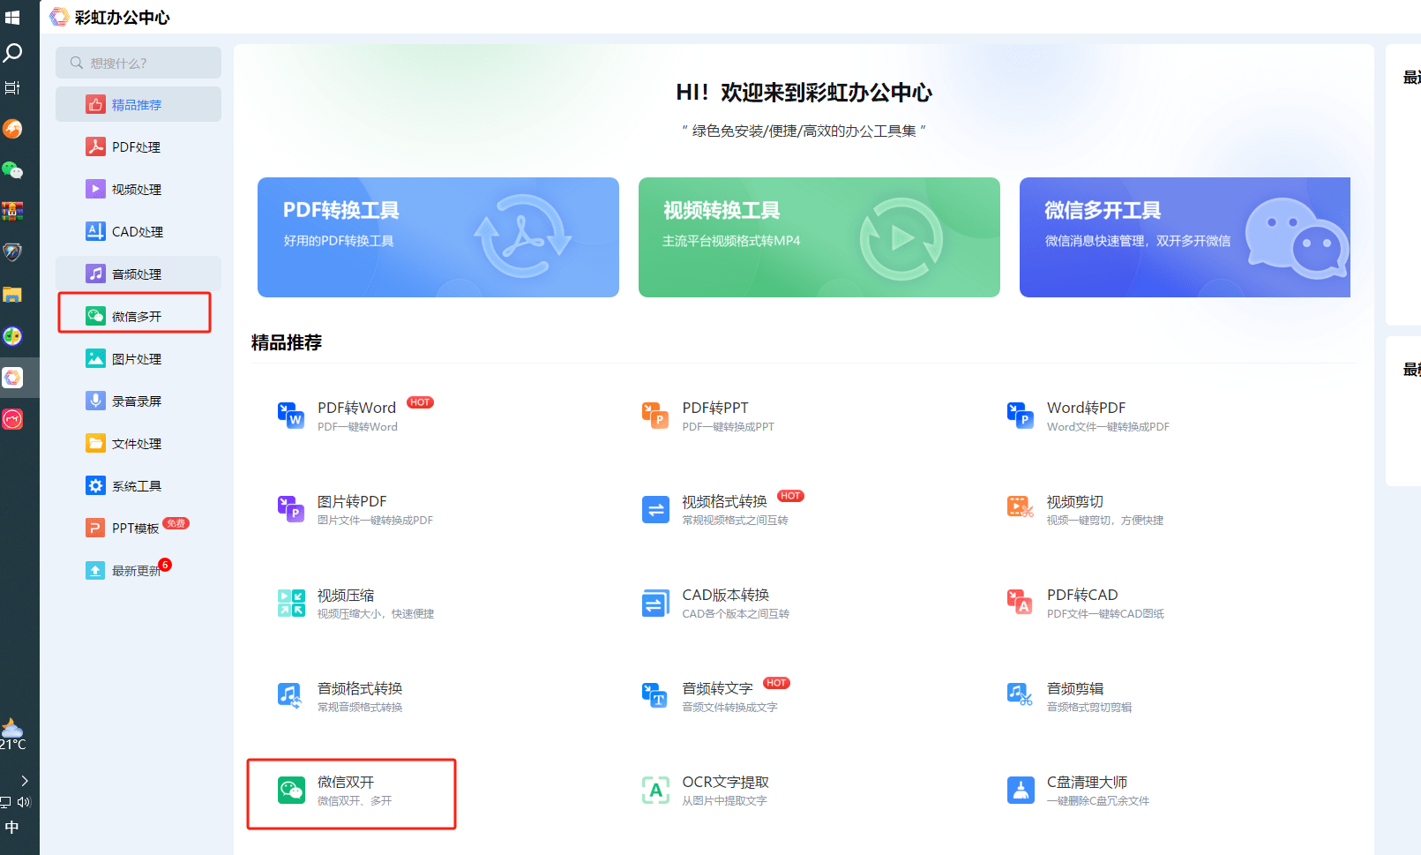Viewport: 1421px width, 855px height.
Task: Click the OCR文字提取 title text
Action: pyautogui.click(x=725, y=782)
